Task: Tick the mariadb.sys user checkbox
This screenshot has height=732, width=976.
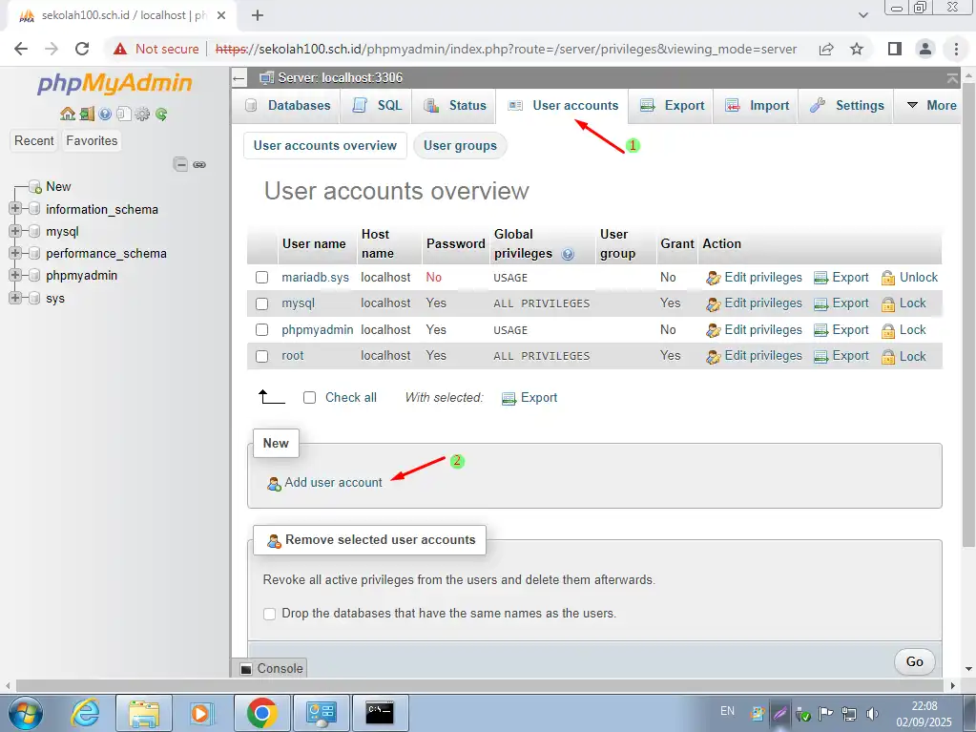Action: (262, 277)
